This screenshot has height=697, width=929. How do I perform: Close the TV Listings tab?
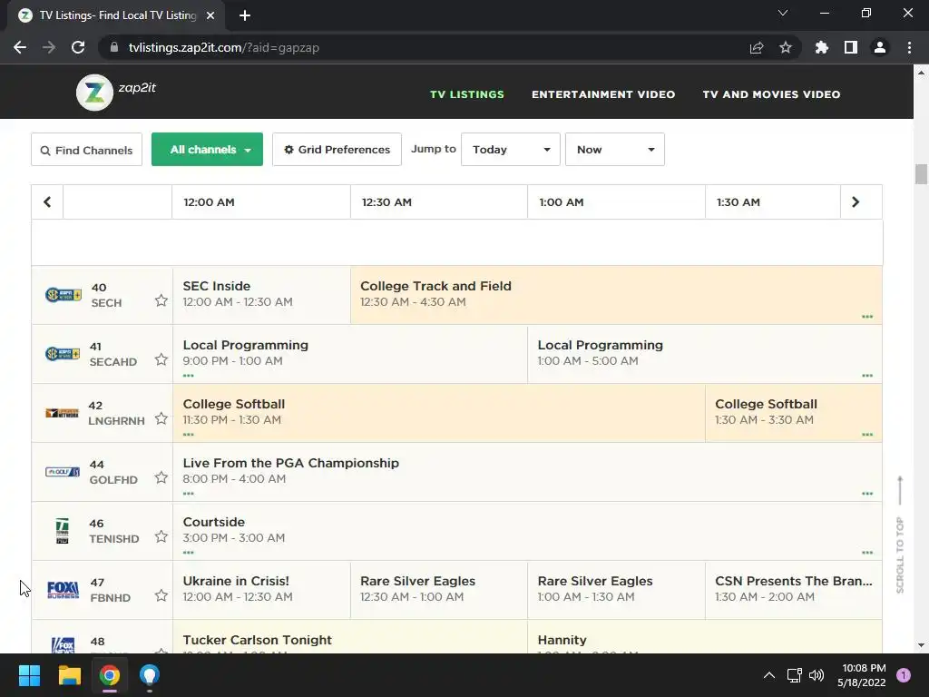coord(210,15)
